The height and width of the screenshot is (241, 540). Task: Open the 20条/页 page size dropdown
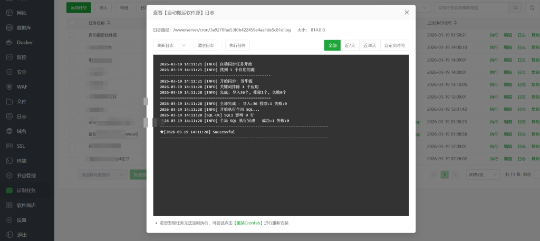point(483,174)
